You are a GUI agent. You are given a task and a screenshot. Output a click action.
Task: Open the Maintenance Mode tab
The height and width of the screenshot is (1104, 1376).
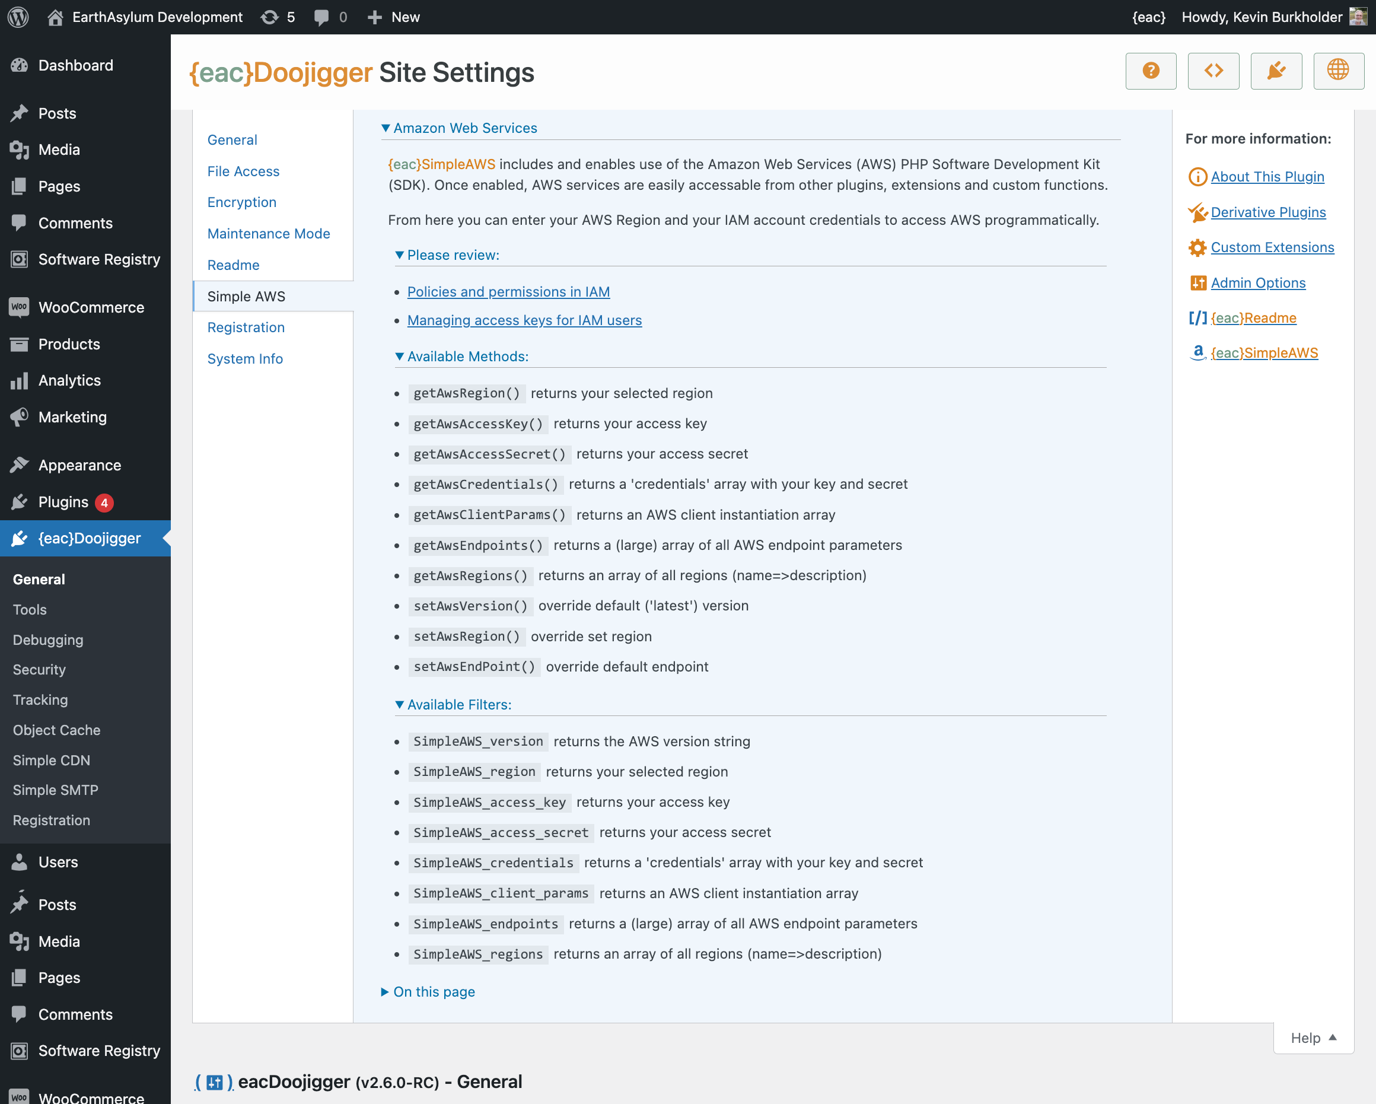268,234
